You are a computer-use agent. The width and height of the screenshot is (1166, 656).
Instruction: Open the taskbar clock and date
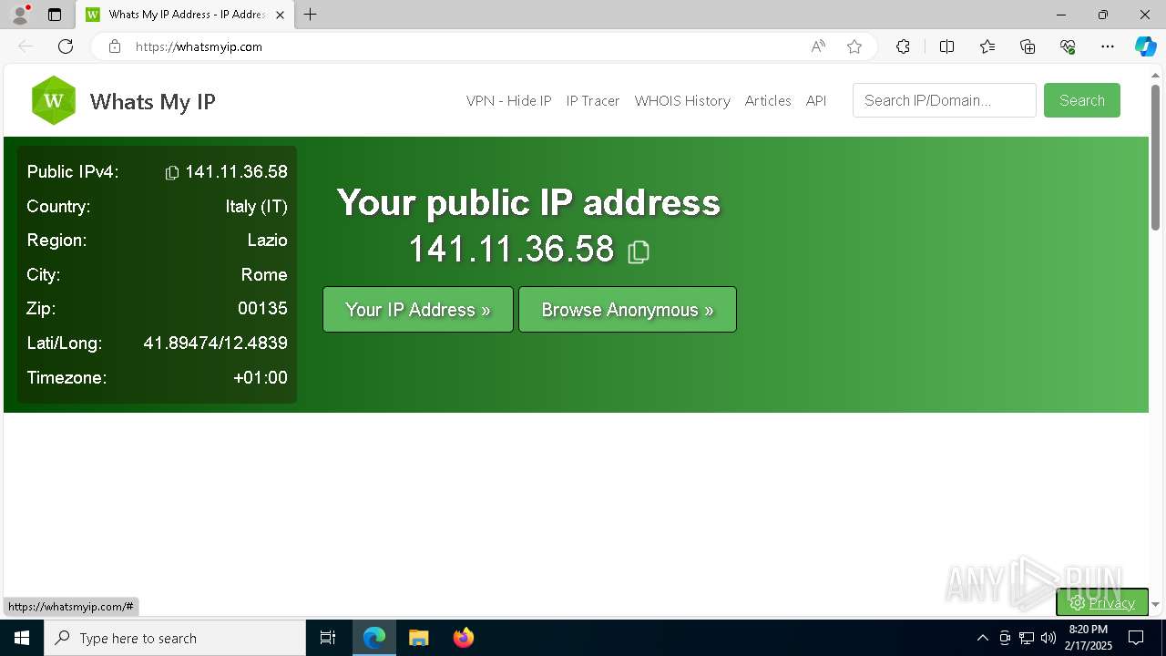pos(1089,638)
